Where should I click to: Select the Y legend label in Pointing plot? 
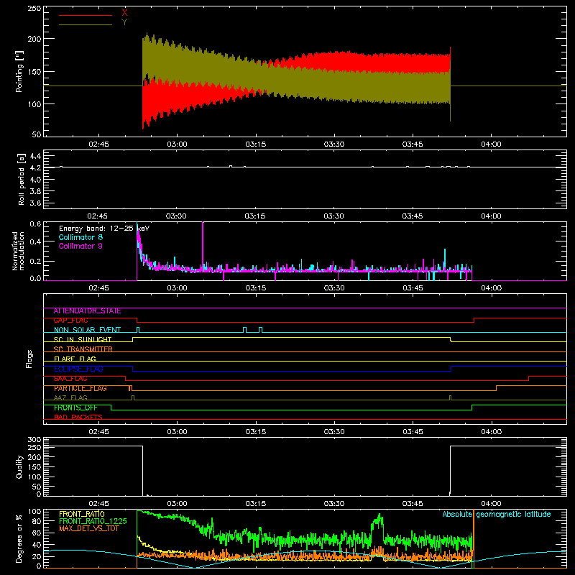pos(124,22)
